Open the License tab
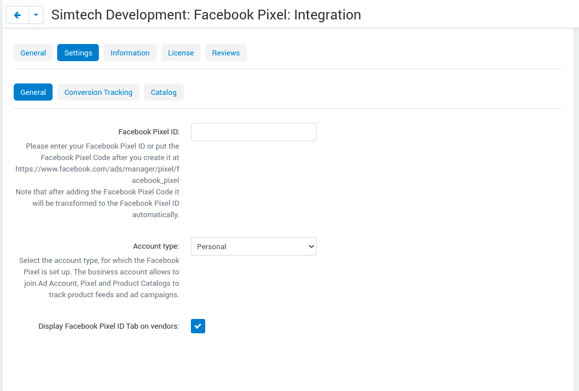Screen dimensions: 579x391 181,52
